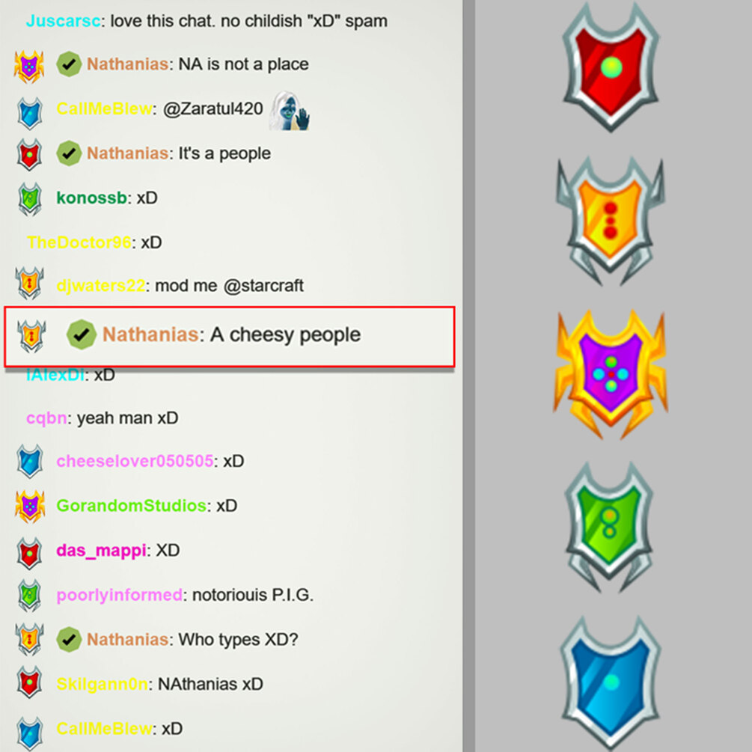
Task: Click the cqbn username
Action: tap(46, 418)
